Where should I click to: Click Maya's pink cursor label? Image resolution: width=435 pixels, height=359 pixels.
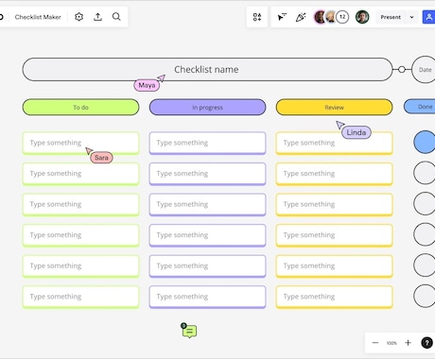coord(147,85)
